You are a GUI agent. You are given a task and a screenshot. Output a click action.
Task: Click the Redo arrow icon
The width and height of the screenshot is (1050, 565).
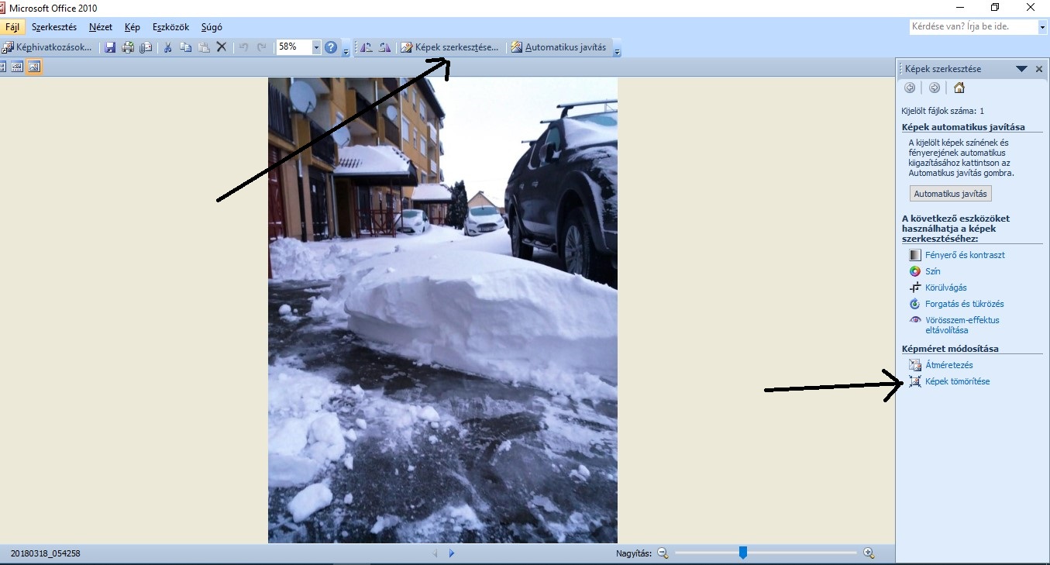(261, 47)
